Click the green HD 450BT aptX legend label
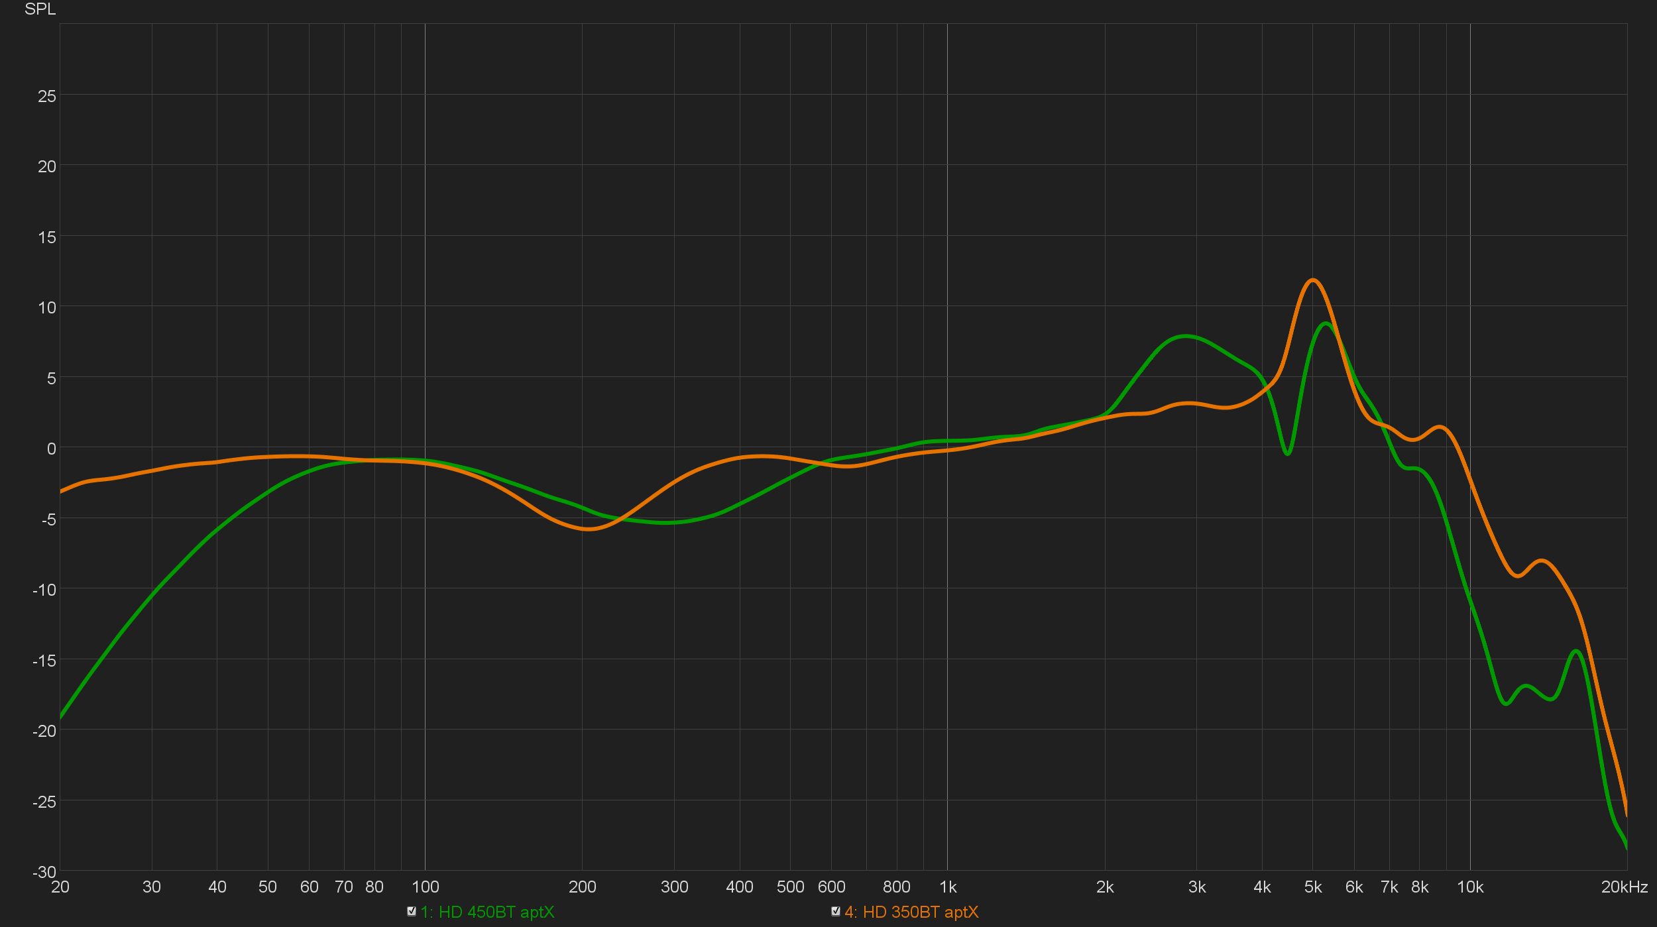Viewport: 1657px width, 927px height. (x=487, y=912)
